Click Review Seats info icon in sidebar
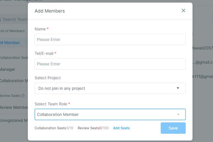Viewport: 213px width, 142px height. coord(23,96)
